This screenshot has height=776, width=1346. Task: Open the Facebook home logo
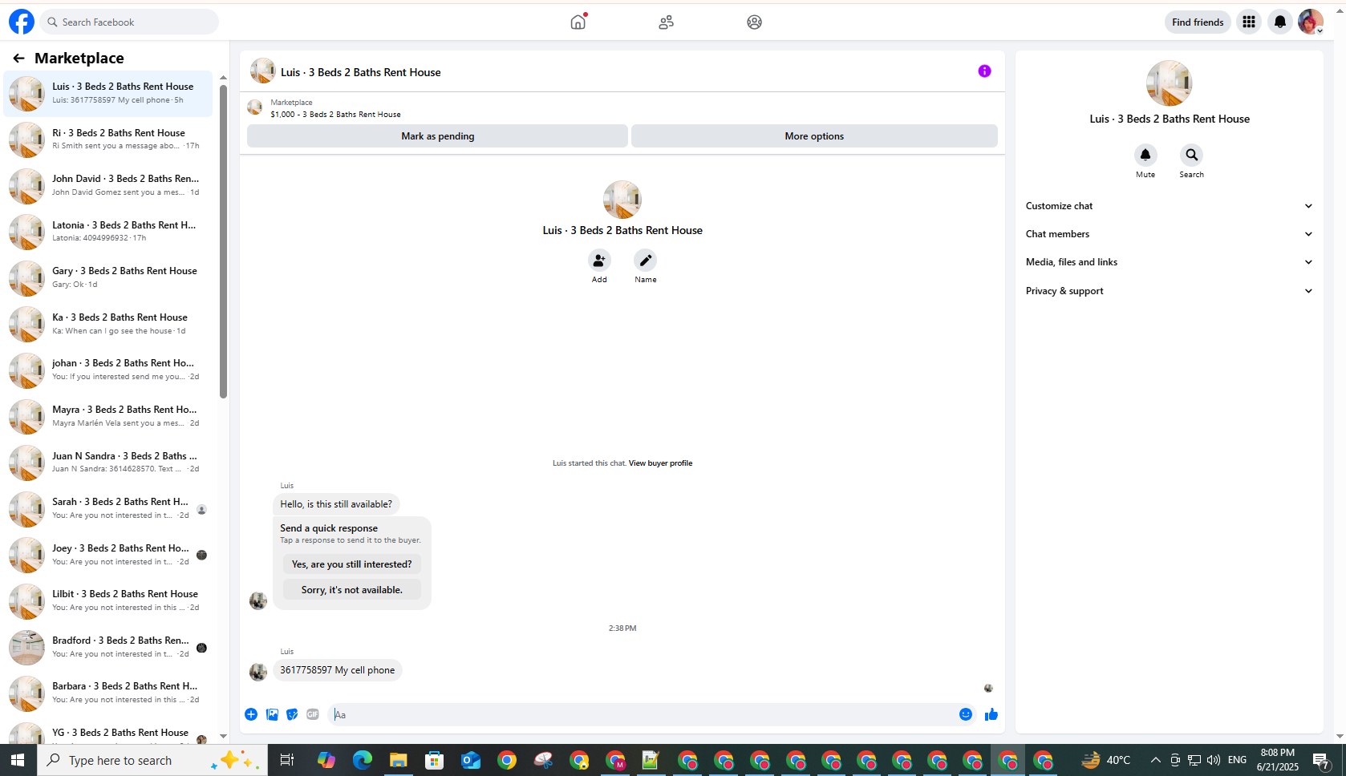pyautogui.click(x=22, y=22)
